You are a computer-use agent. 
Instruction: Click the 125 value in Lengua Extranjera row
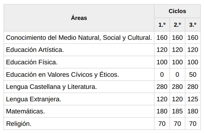tap(193, 99)
